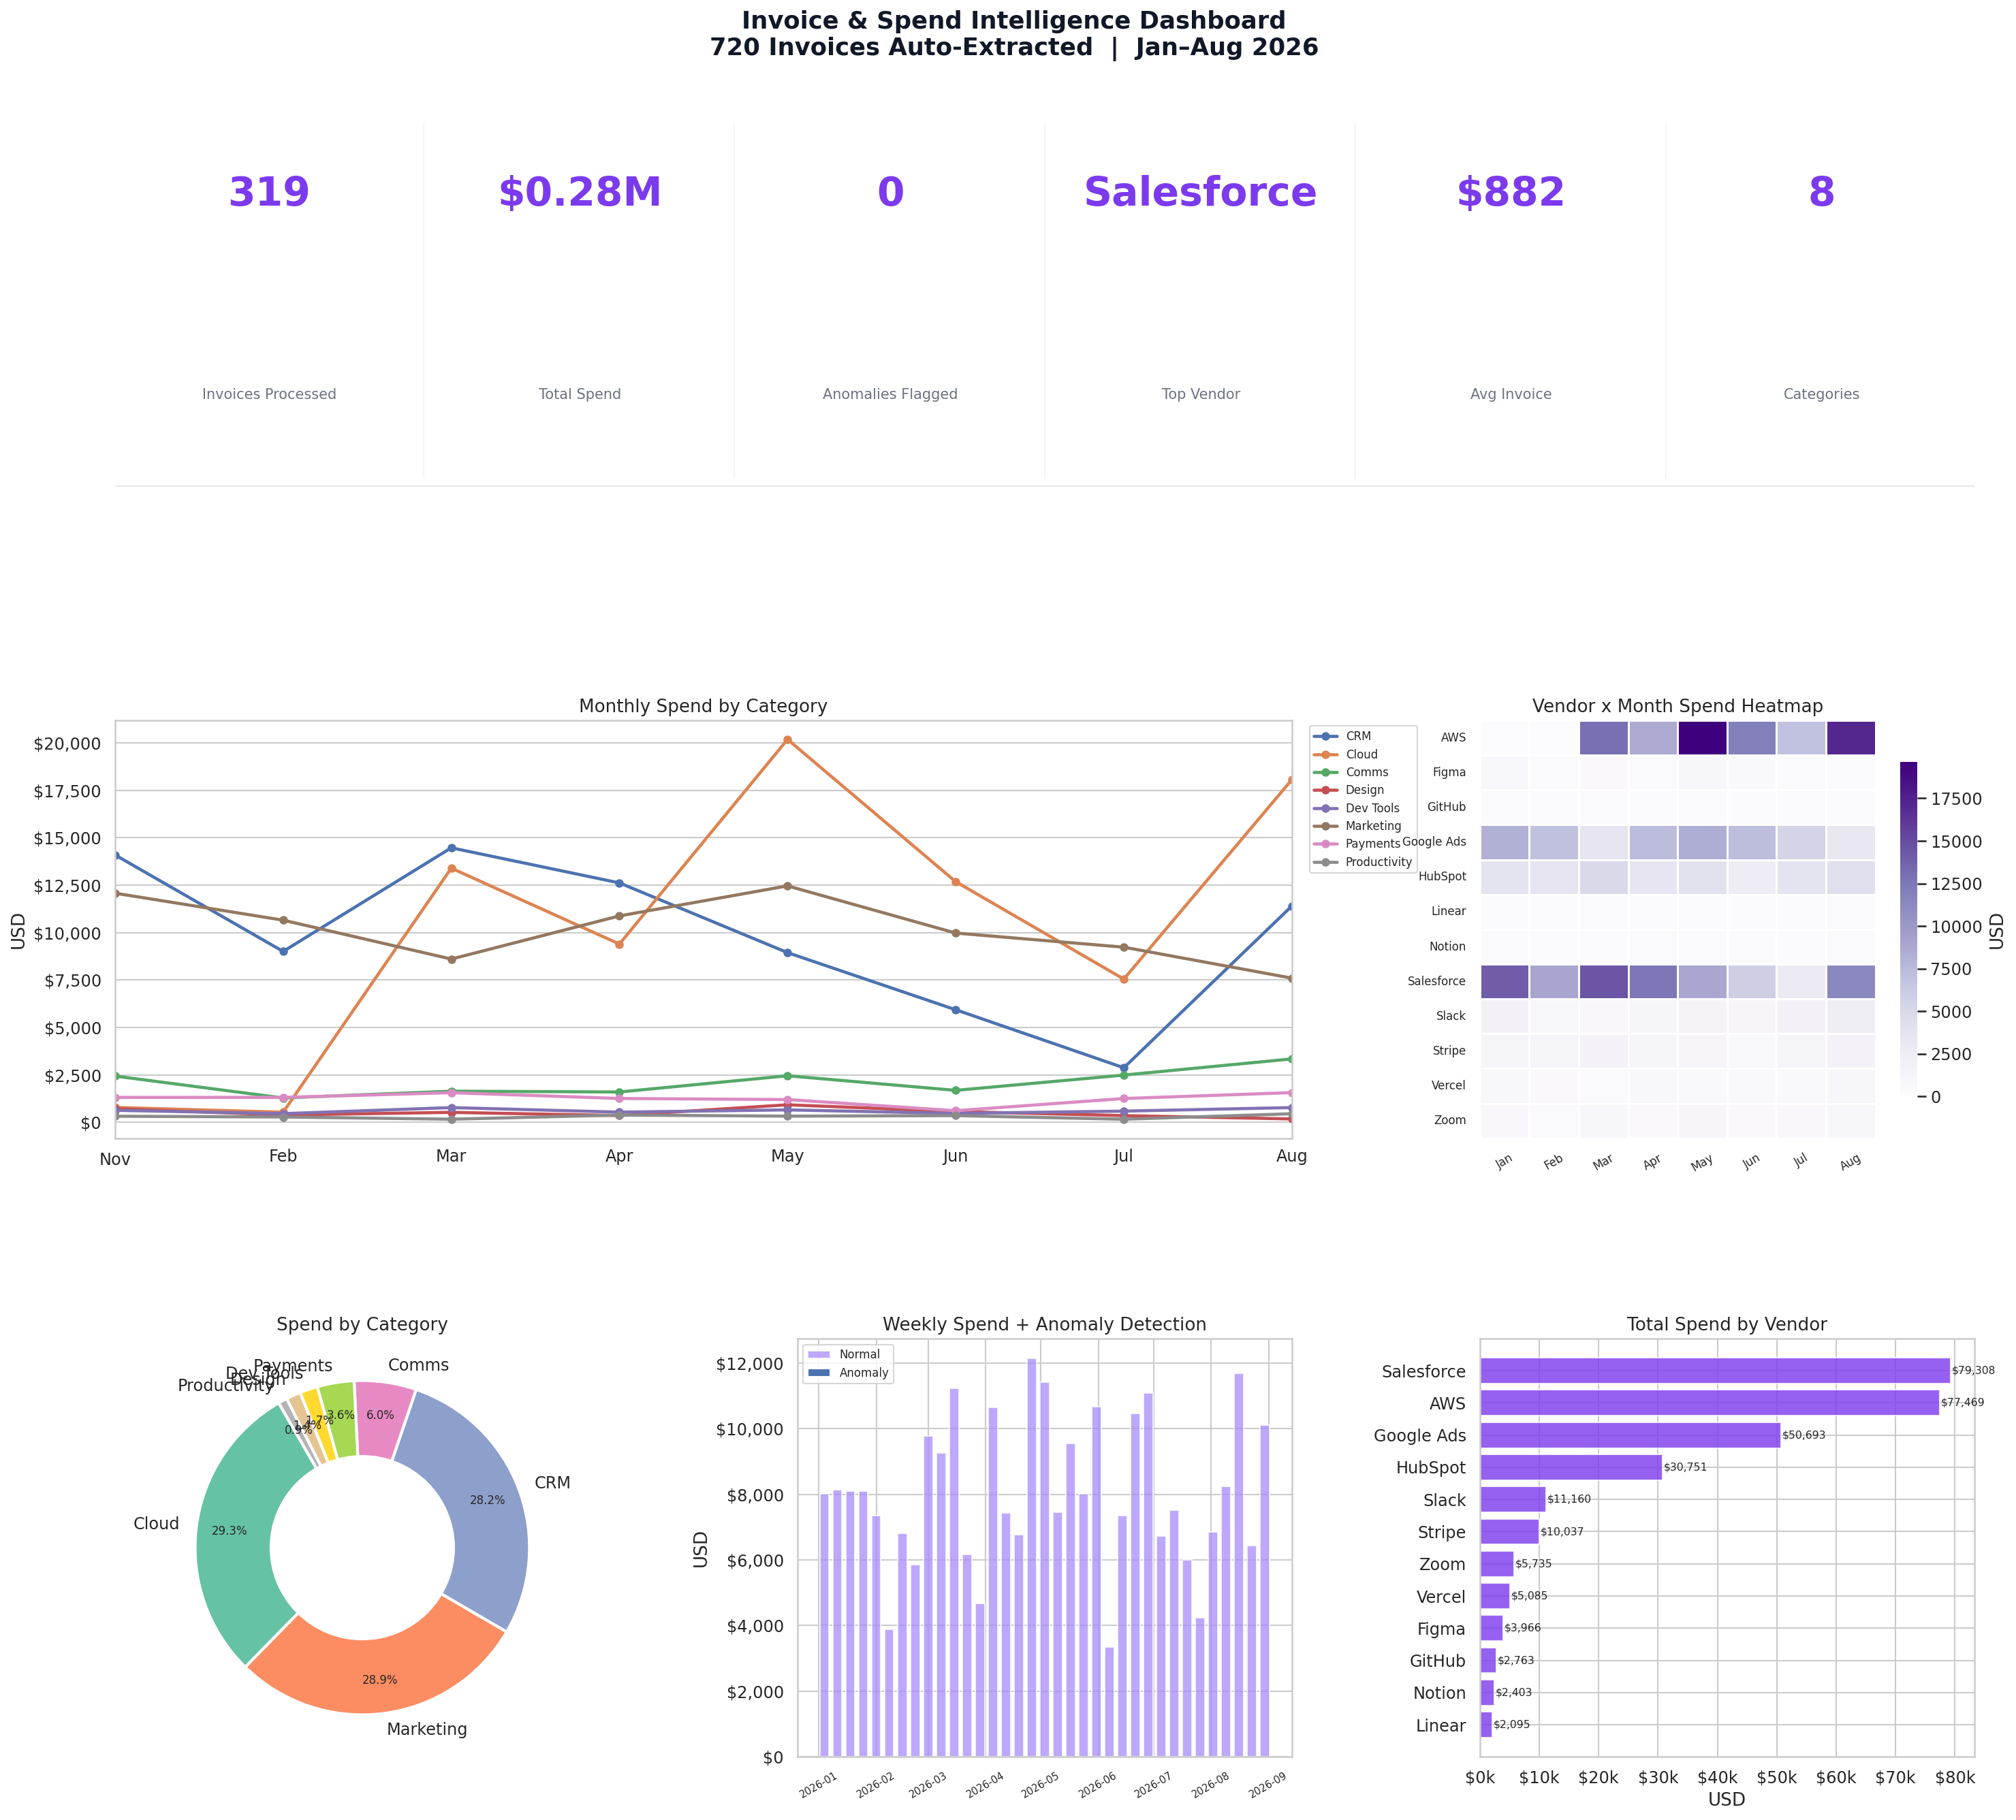
Task: Click the Total Spend by Vendor title
Action: click(1727, 1324)
